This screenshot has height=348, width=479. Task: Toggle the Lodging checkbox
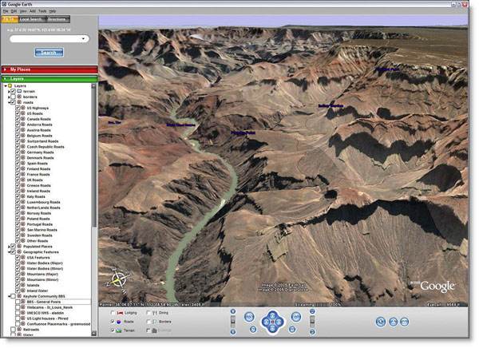(x=112, y=313)
